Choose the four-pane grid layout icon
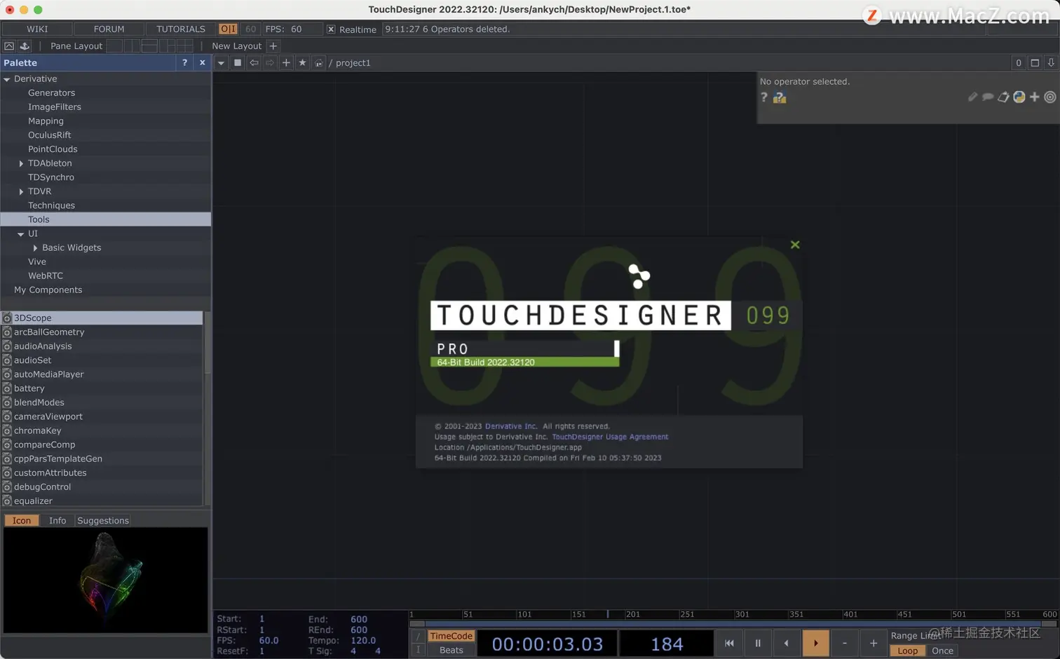Screen dimensions: 1060x659 coord(184,46)
